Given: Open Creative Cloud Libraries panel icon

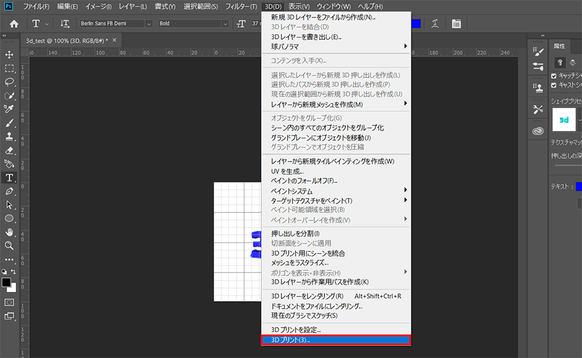Looking at the screenshot, I should pyautogui.click(x=538, y=131).
